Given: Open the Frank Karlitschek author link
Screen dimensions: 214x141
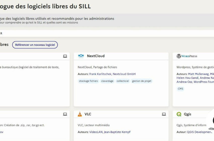Looking at the screenshot, I should pyautogui.click(x=100, y=74).
